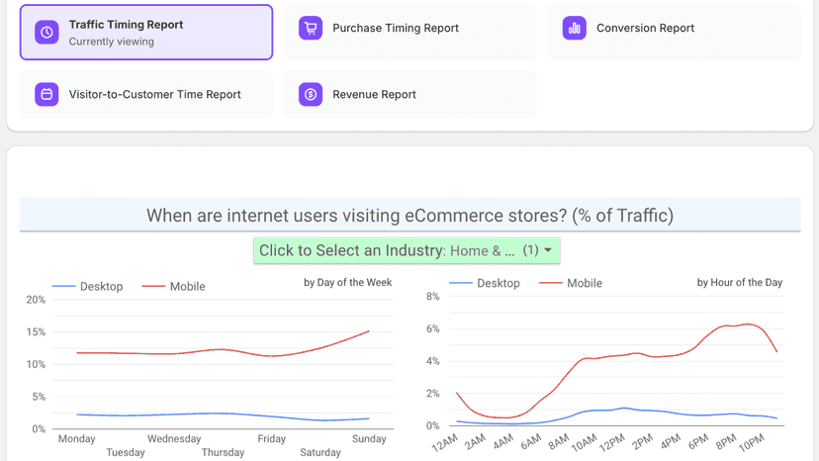Screen dimensions: 819x461
Task: Click the dropdown arrow next to (1)
Action: (548, 250)
